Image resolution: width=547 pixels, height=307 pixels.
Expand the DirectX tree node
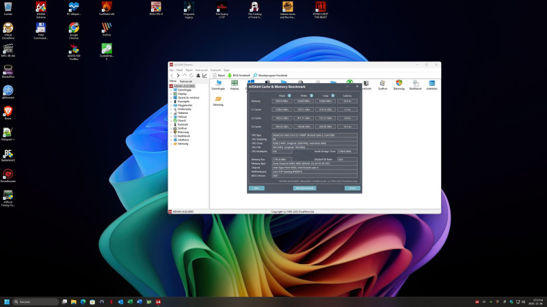172,121
